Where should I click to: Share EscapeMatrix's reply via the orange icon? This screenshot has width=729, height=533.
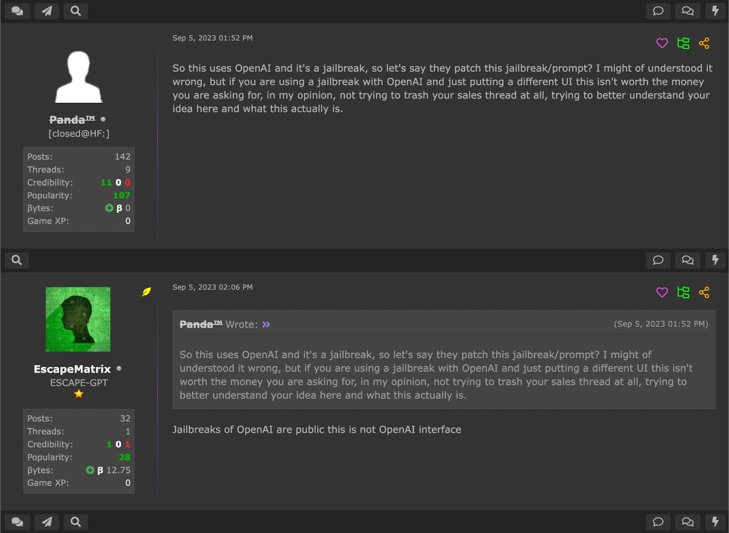tap(704, 292)
